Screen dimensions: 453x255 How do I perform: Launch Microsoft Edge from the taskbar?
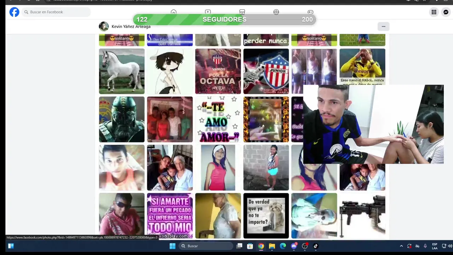click(x=283, y=246)
